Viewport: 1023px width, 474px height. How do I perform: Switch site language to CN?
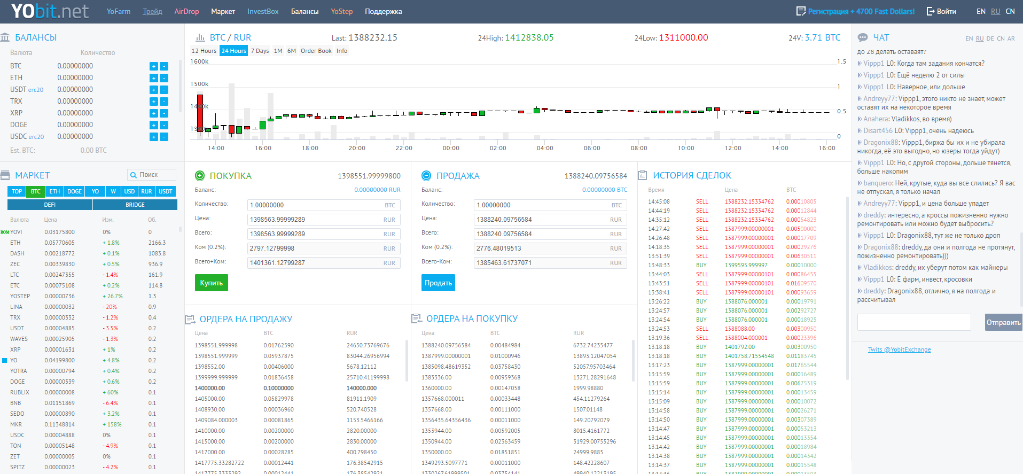tap(1010, 11)
